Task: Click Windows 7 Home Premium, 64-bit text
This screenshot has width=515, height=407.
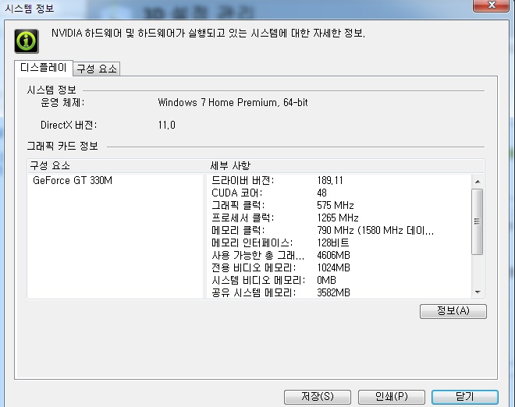Action: pos(233,102)
